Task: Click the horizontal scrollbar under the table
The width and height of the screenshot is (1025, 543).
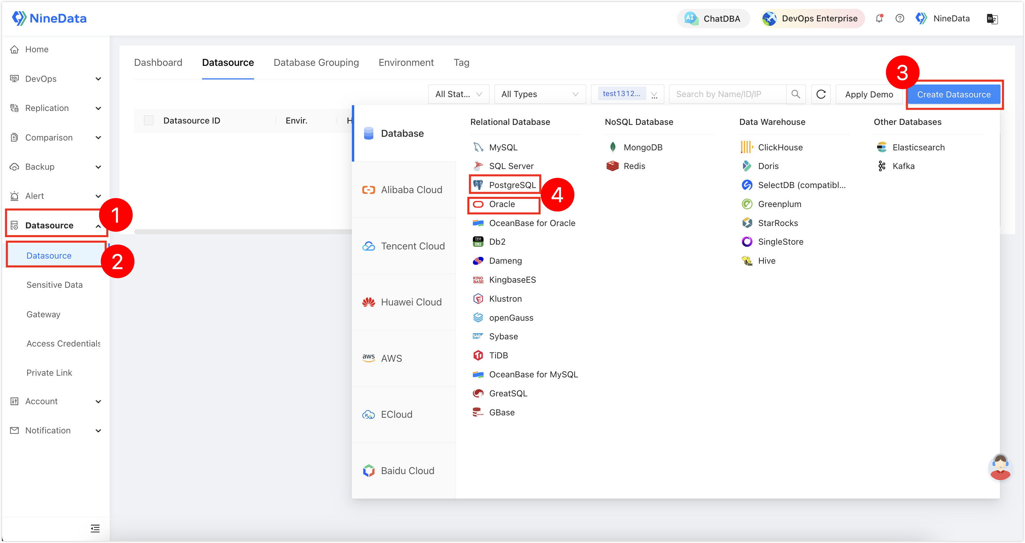Action: [243, 232]
